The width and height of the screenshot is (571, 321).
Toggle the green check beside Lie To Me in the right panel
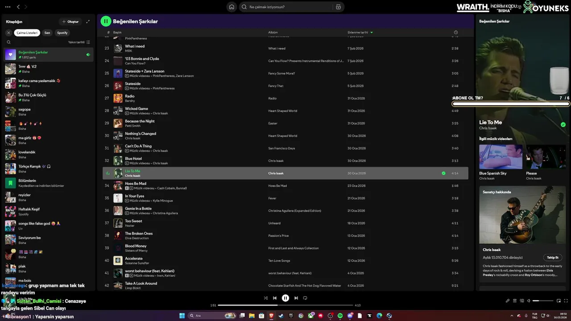[563, 125]
